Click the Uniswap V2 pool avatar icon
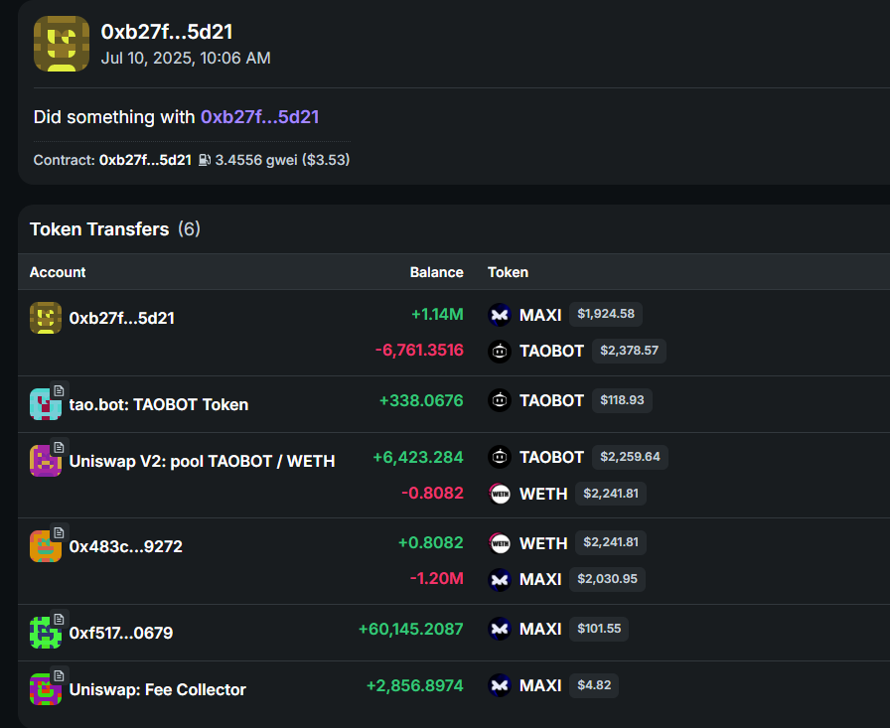Image resolution: width=890 pixels, height=728 pixels. [x=46, y=461]
